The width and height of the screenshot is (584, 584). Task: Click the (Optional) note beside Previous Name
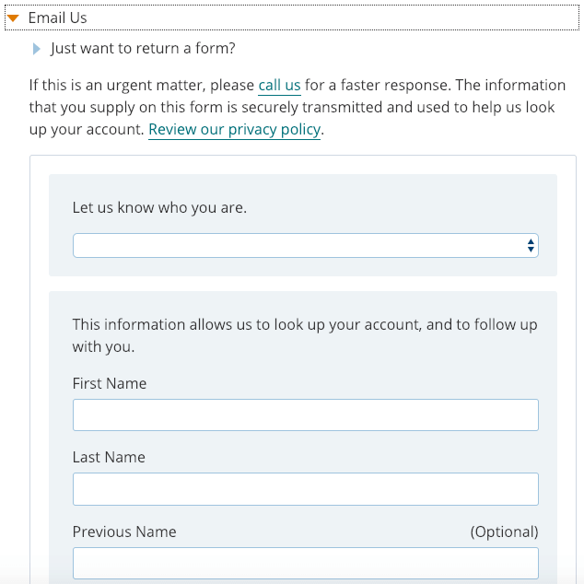coord(504,531)
